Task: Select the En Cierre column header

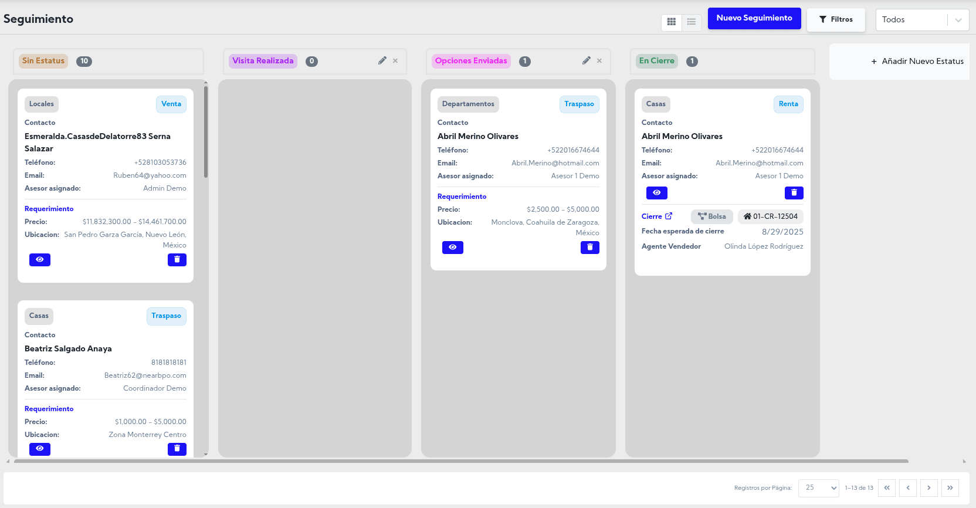Action: click(656, 61)
